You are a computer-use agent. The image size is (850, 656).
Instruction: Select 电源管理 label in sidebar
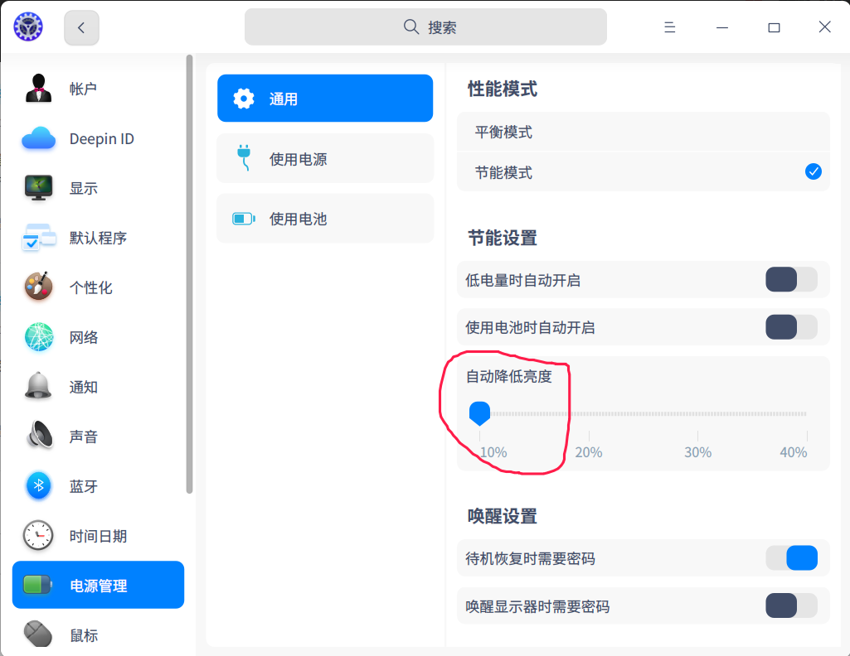(98, 586)
